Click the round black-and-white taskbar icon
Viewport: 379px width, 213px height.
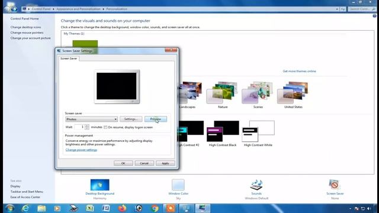(139, 208)
